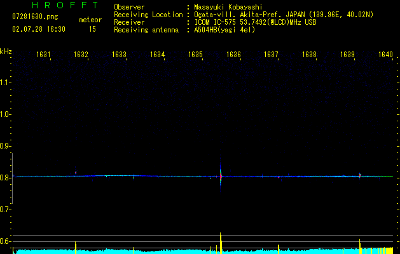Click the timestamp 02.07.28 16:30
The height and width of the screenshot is (254, 400).
39,29
